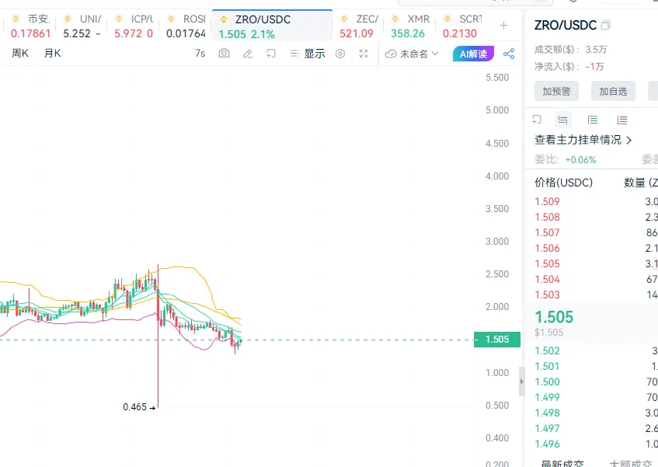
Task: Switch to the ICP/ ticker tab
Action: (x=134, y=26)
